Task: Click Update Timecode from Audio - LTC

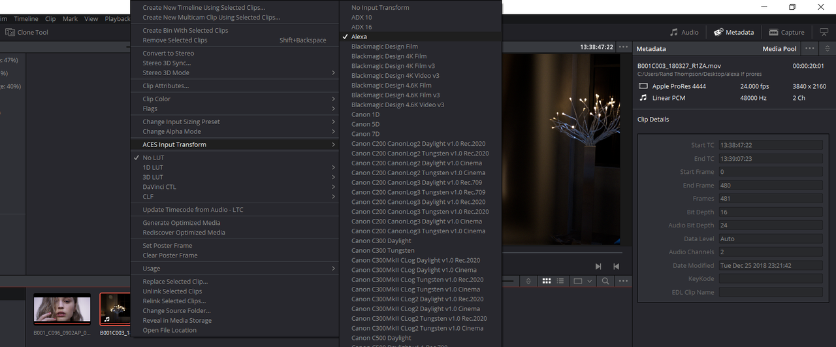Action: (x=235, y=210)
